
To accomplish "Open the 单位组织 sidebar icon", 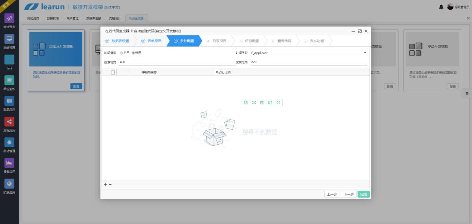I will (9, 80).
